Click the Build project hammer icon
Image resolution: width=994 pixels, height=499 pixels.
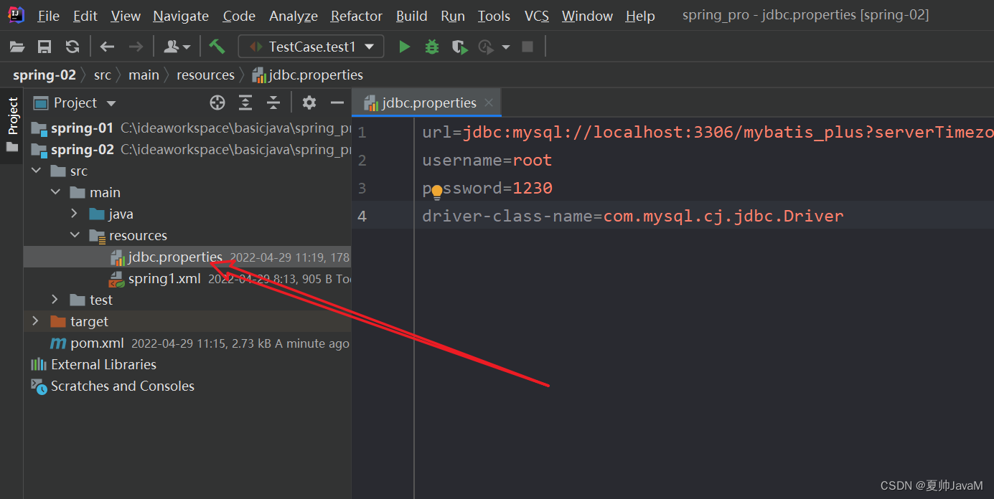(217, 47)
